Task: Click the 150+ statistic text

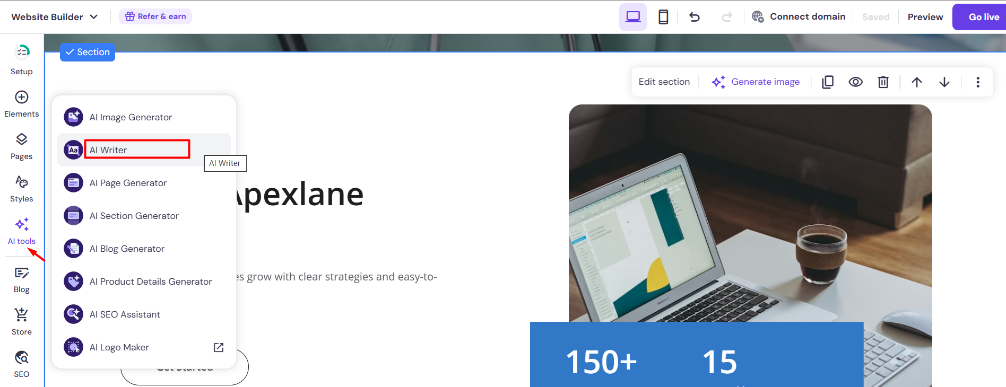Action: coord(601,362)
